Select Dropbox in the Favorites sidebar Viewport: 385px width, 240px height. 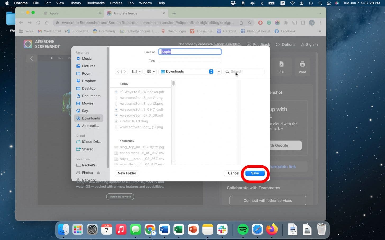pyautogui.click(x=89, y=81)
